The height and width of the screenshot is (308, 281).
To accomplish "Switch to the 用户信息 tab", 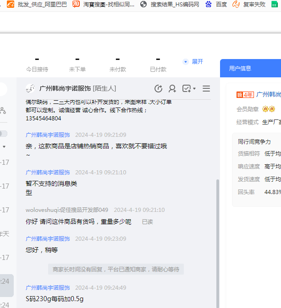I will click(240, 68).
